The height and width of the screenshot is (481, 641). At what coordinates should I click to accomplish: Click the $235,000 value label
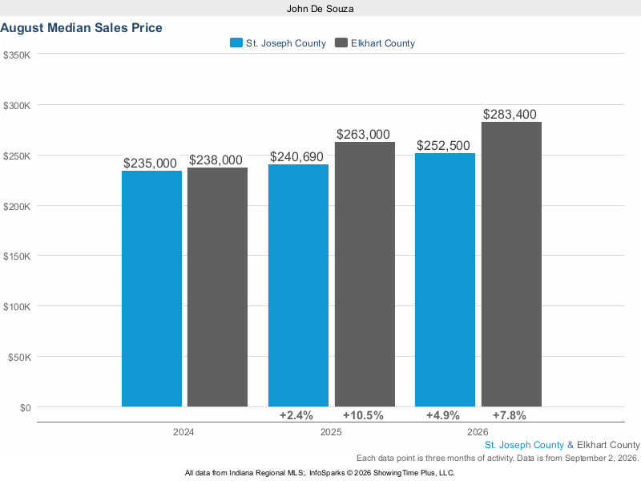150,164
